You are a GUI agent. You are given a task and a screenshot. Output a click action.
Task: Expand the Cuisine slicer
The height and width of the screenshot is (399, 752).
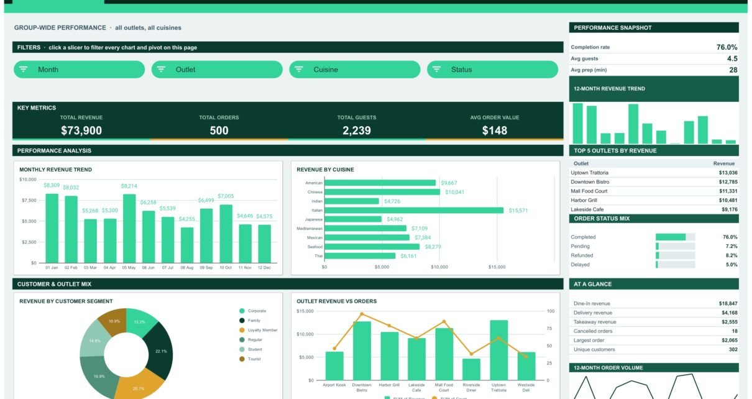[355, 70]
